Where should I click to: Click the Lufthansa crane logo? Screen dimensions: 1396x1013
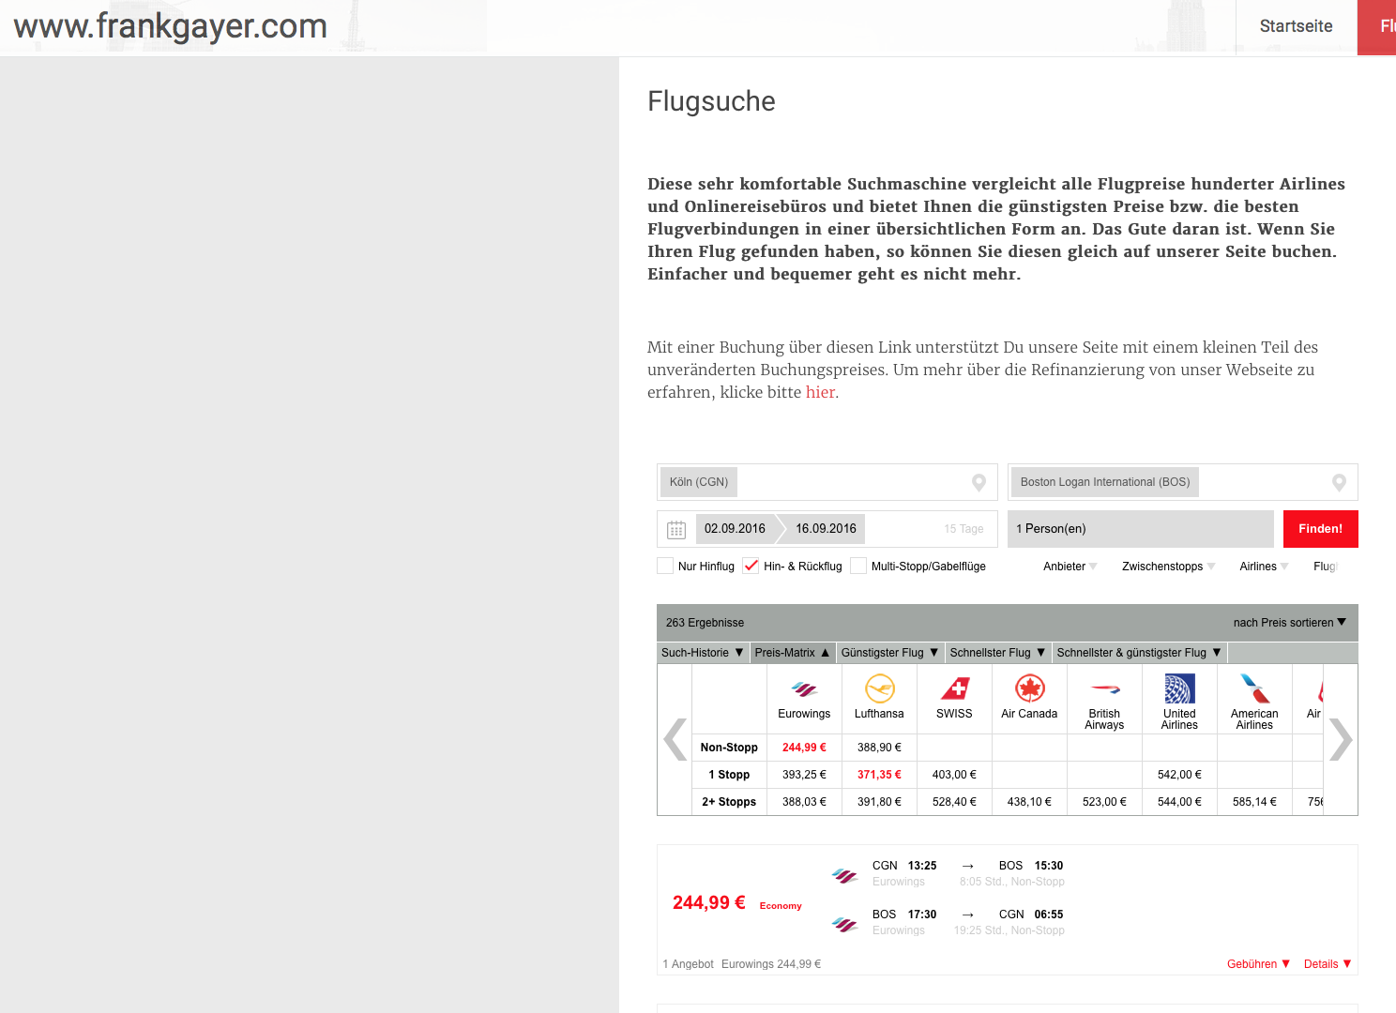879,688
